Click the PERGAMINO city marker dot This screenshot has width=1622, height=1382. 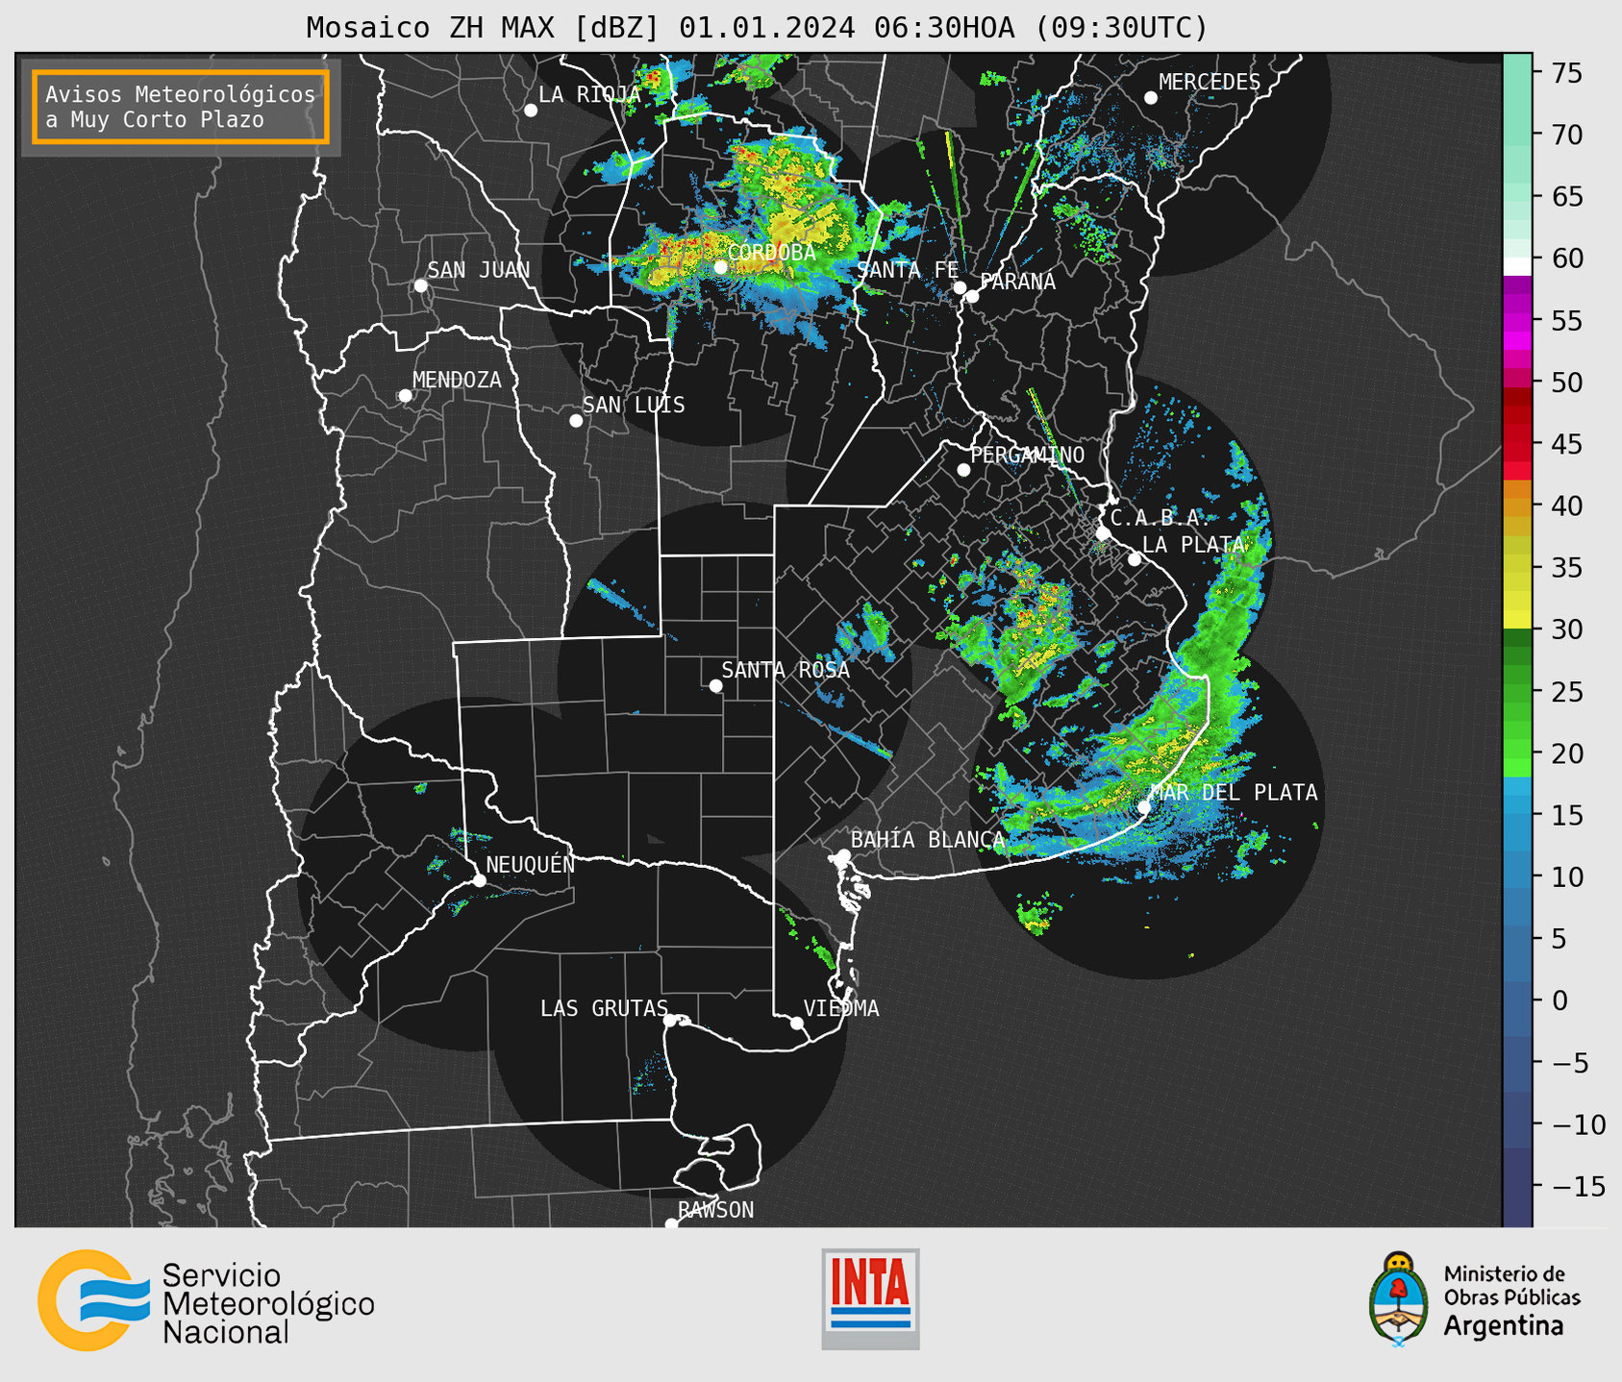tap(963, 470)
